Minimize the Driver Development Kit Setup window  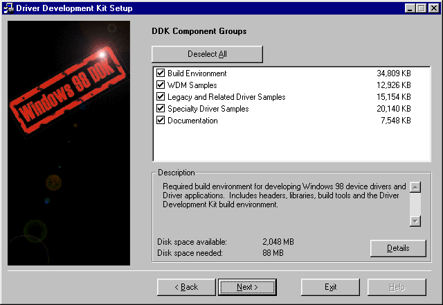click(410, 8)
